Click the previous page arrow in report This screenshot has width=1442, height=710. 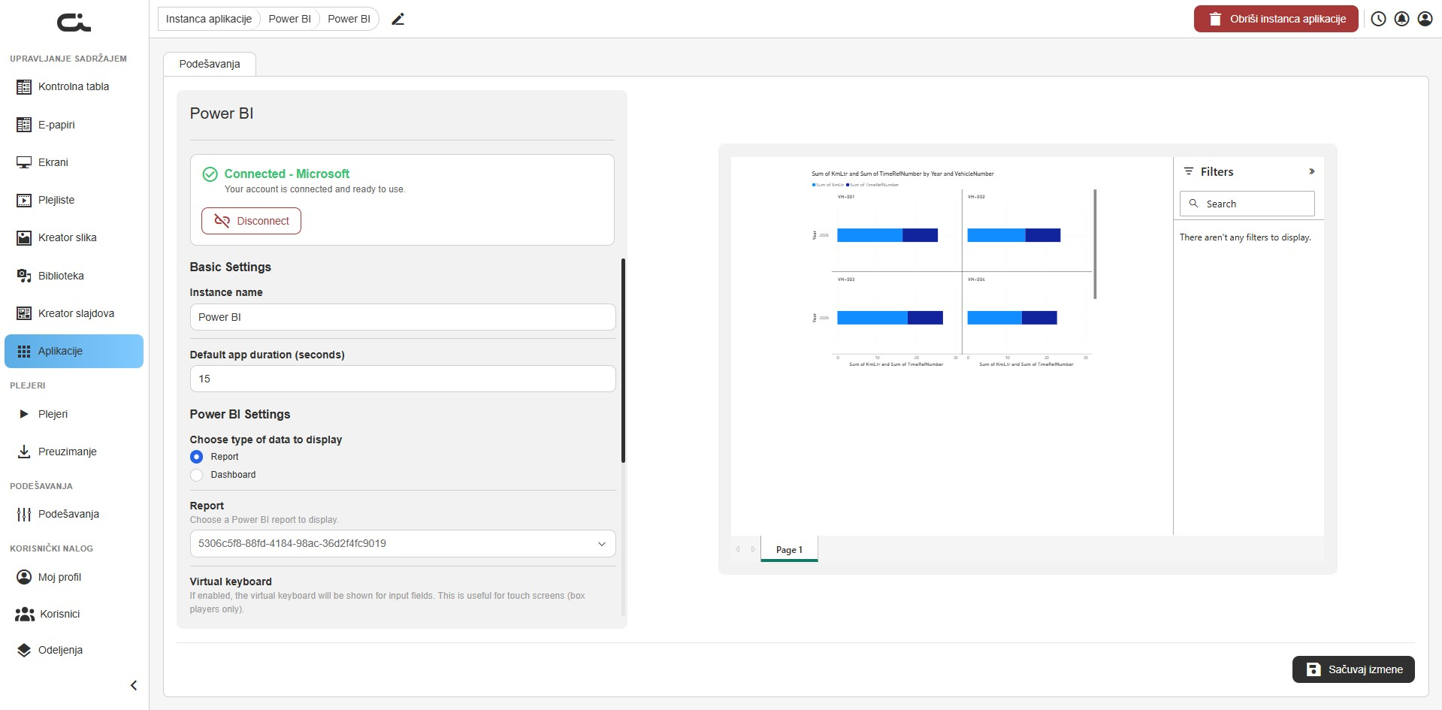pyautogui.click(x=738, y=549)
